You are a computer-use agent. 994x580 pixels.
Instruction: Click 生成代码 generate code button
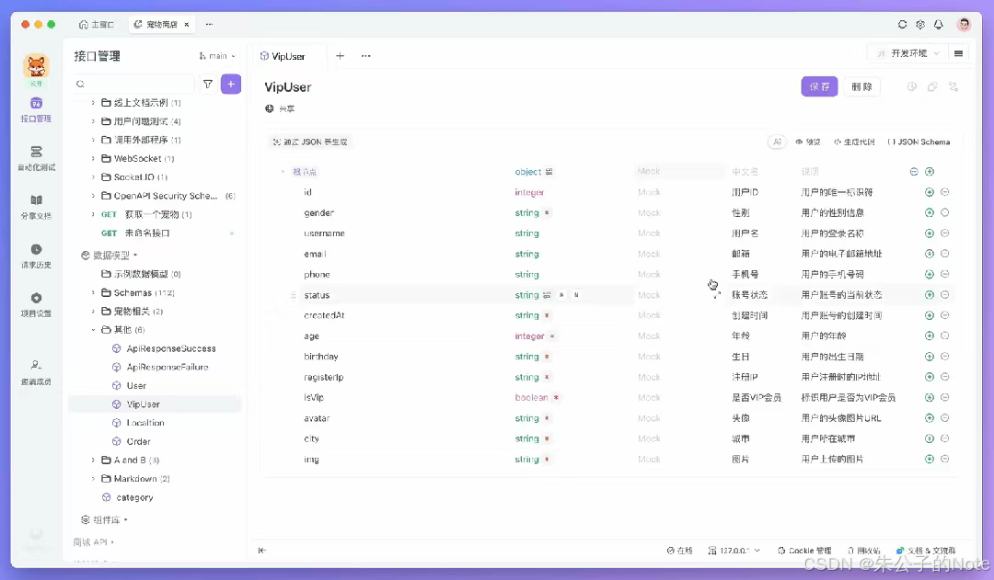[x=854, y=142]
